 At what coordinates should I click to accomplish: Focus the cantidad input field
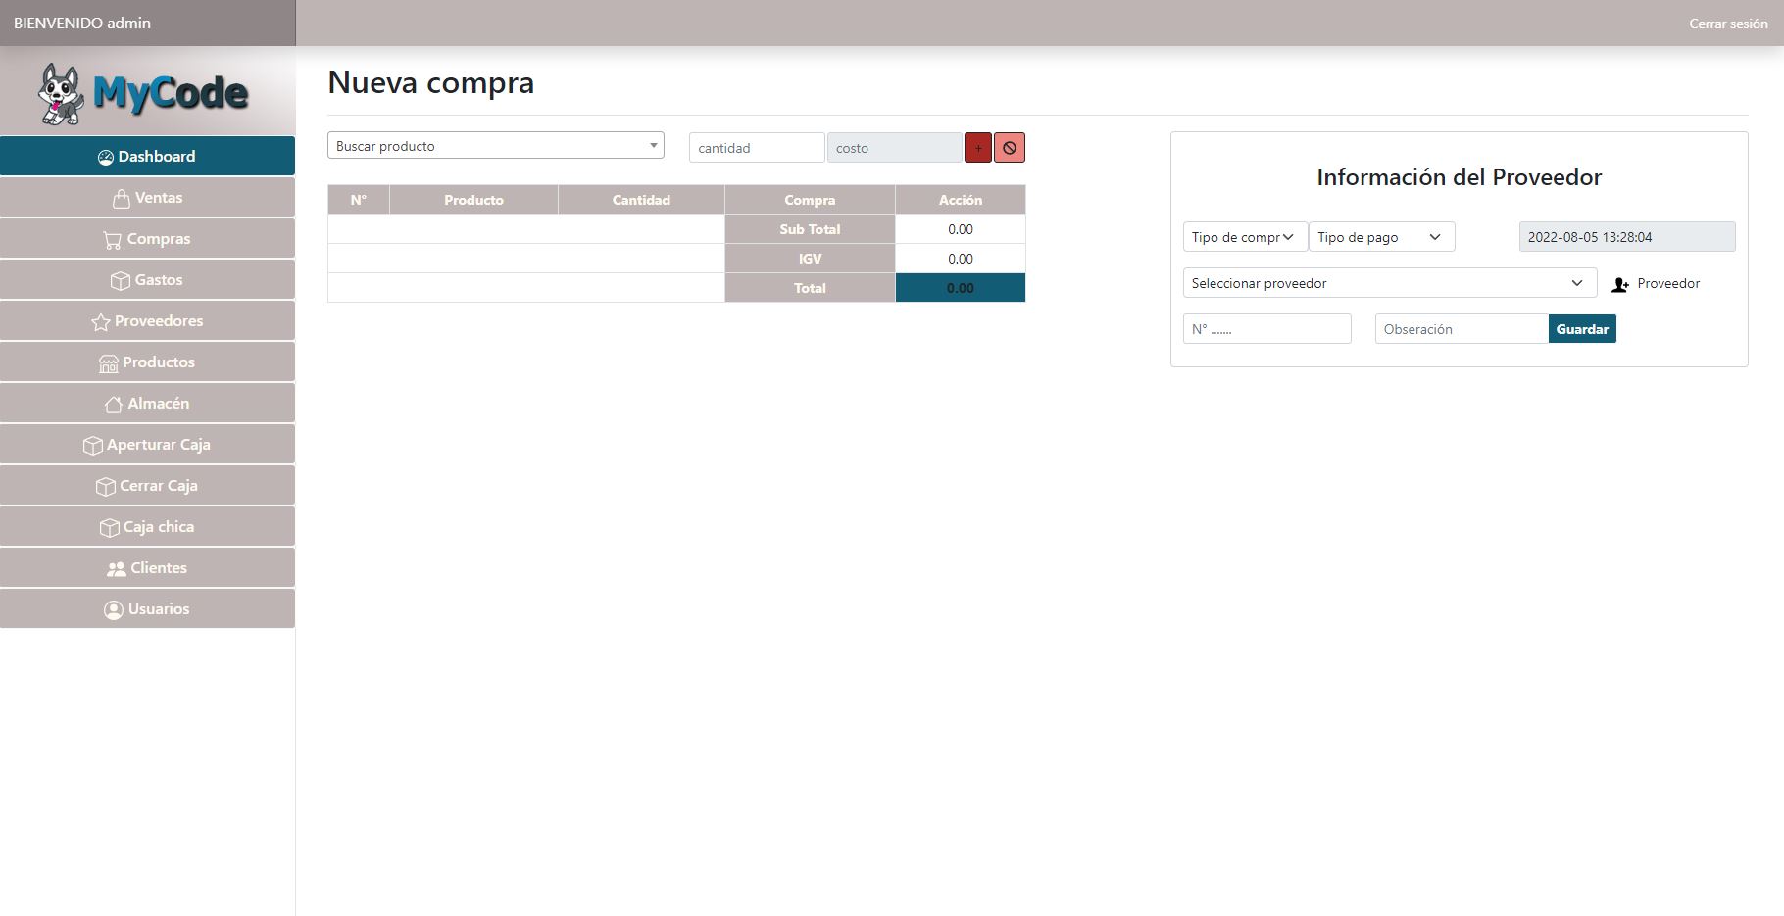click(756, 148)
